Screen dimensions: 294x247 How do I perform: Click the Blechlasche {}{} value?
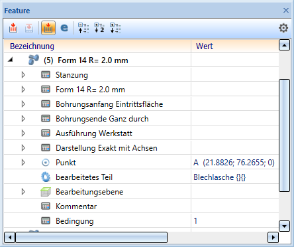click(220, 177)
